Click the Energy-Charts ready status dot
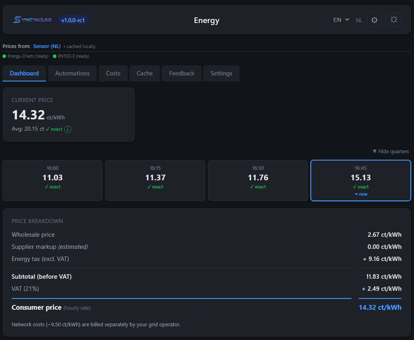This screenshot has width=414, height=340. pos(4,56)
